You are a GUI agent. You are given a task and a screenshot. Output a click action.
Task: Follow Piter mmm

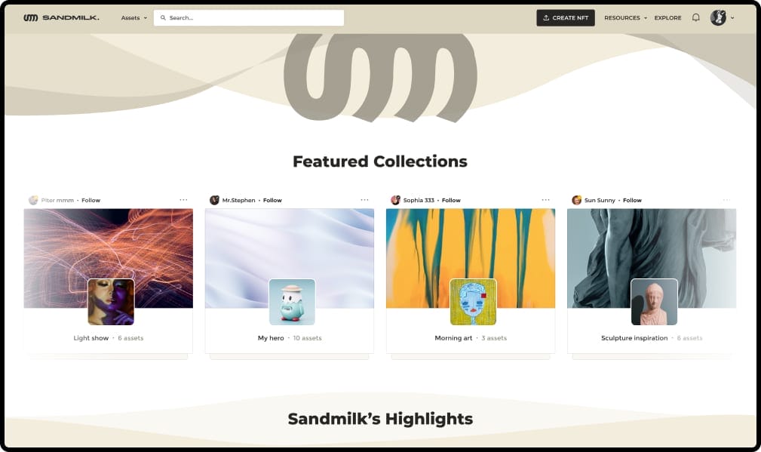click(x=91, y=200)
